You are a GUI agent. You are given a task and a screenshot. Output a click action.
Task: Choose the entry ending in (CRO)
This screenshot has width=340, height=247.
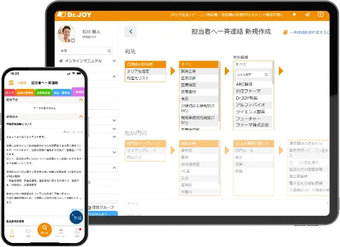199,120
